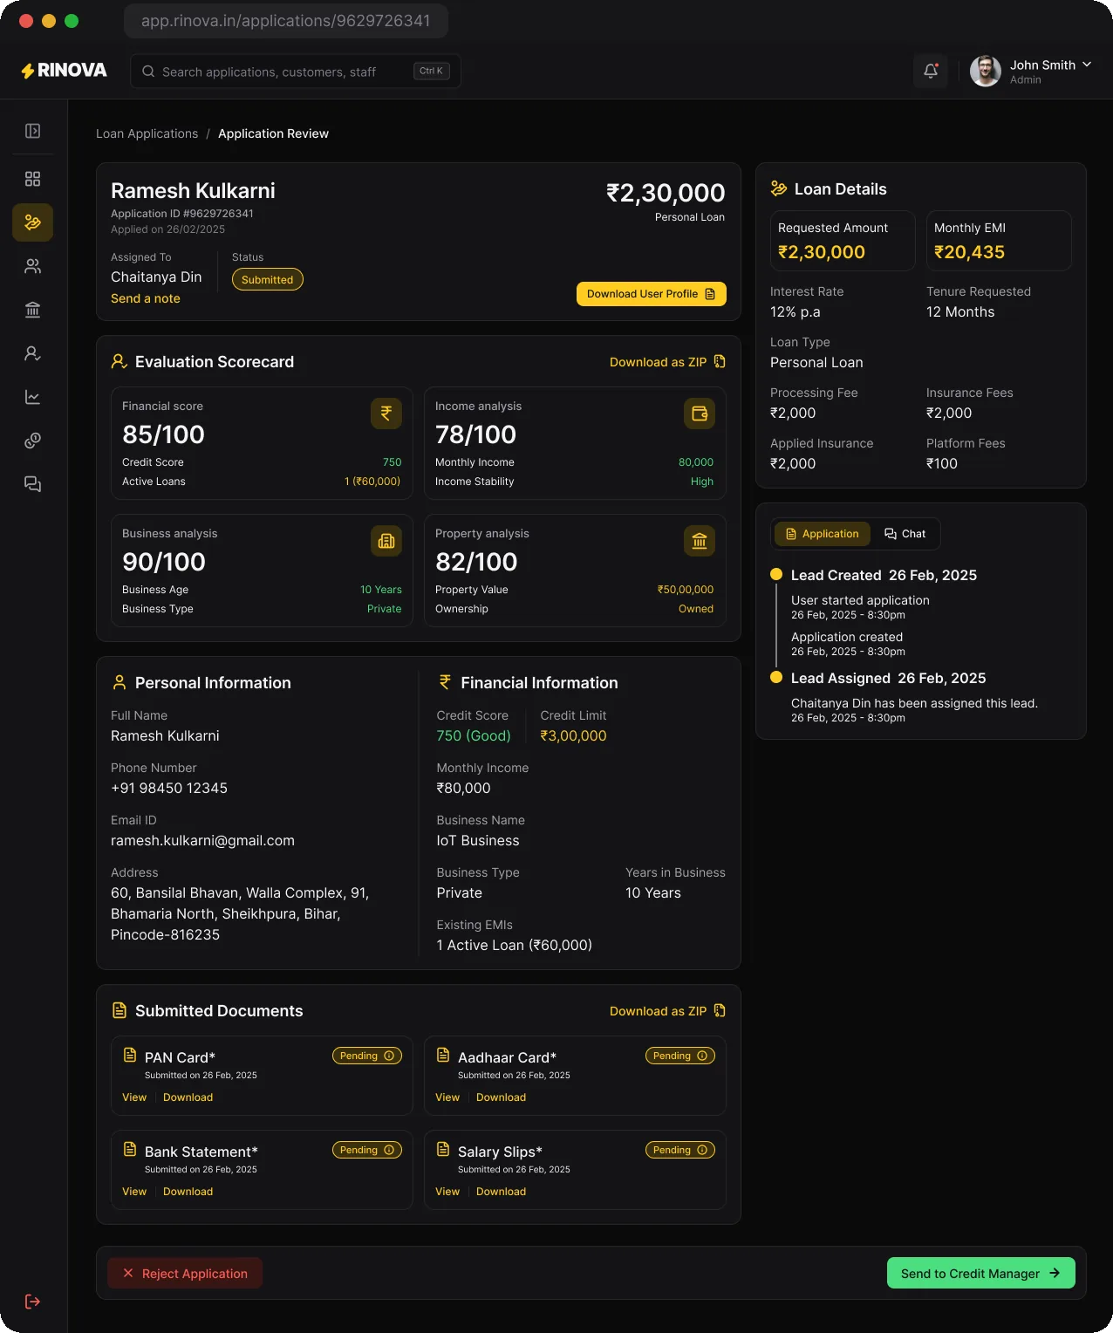Open the chat messages icon in sidebar

(32, 484)
